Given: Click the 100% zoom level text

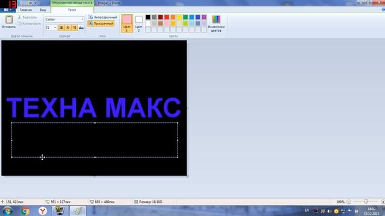Looking at the screenshot, I should 340,202.
